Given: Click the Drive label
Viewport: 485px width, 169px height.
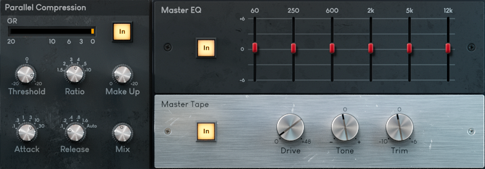Looking at the screenshot, I should point(291,151).
